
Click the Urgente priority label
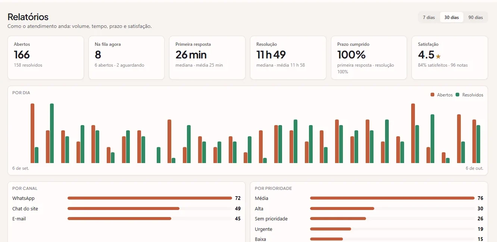(x=263, y=229)
